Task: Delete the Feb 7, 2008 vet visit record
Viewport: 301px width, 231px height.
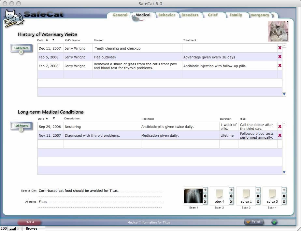Action: pyautogui.click(x=280, y=65)
